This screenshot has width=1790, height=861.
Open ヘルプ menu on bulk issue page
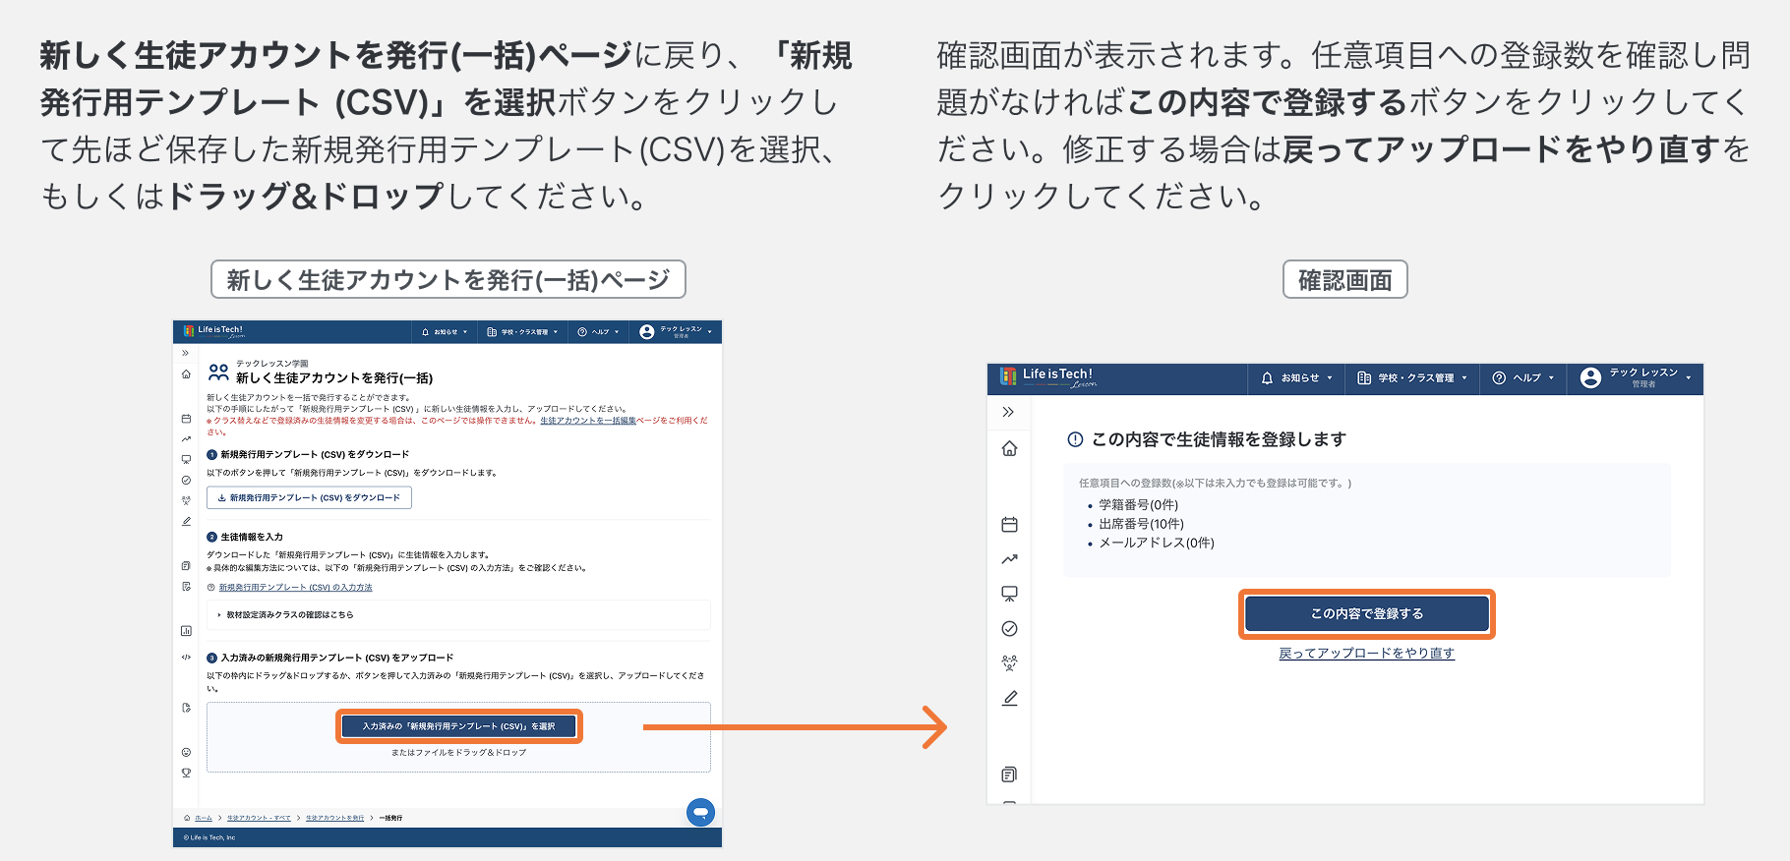(599, 332)
